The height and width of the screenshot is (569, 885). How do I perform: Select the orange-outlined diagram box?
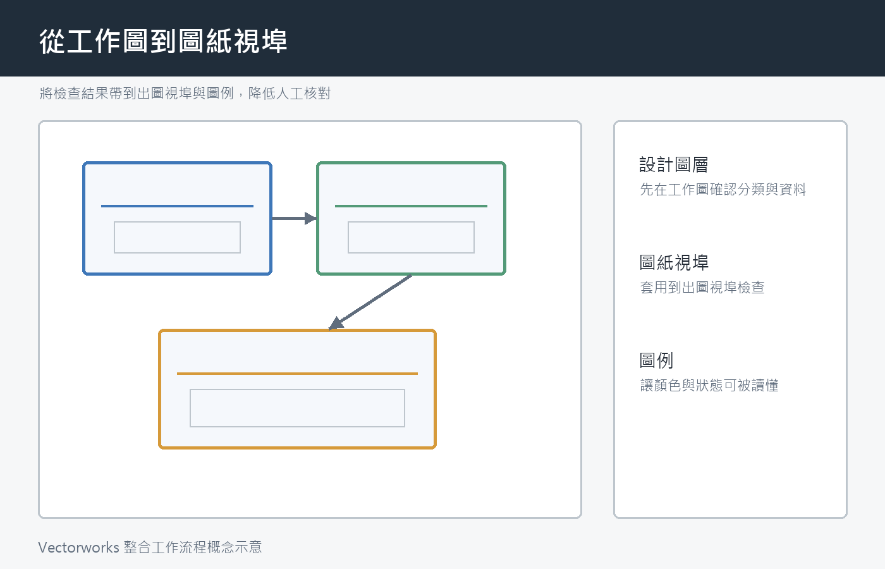tap(297, 389)
